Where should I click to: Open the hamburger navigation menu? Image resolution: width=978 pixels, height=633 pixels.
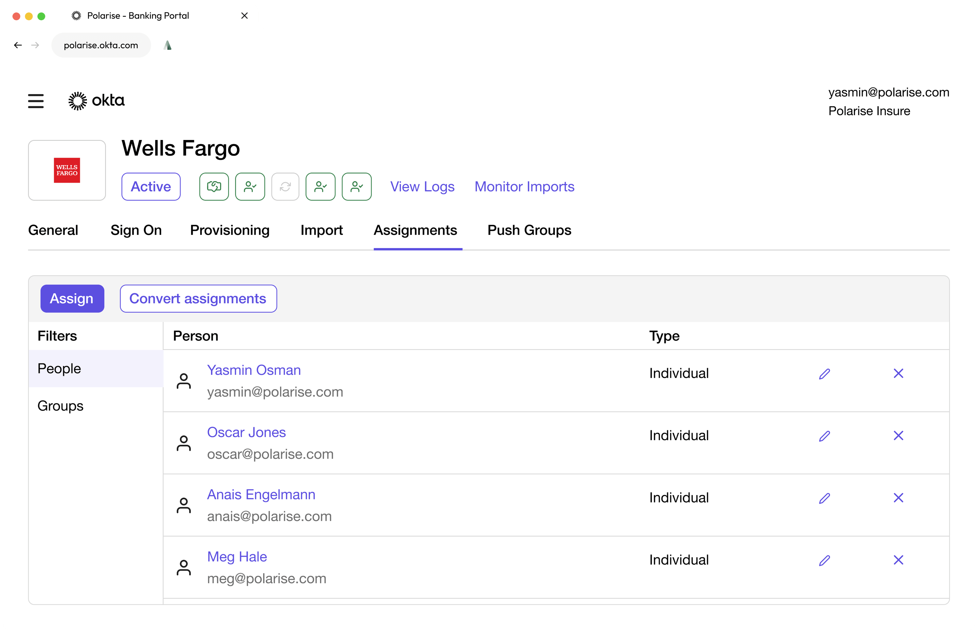(x=36, y=101)
